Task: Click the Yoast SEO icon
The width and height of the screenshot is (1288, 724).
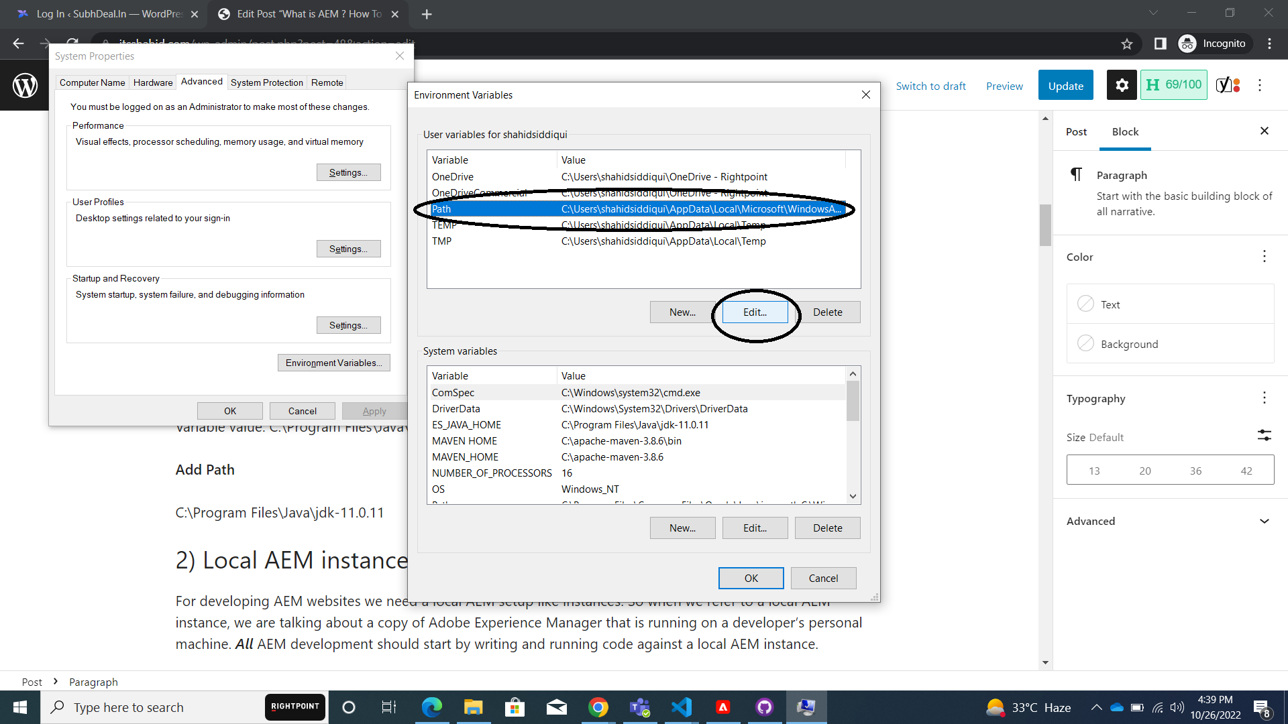Action: pos(1228,85)
